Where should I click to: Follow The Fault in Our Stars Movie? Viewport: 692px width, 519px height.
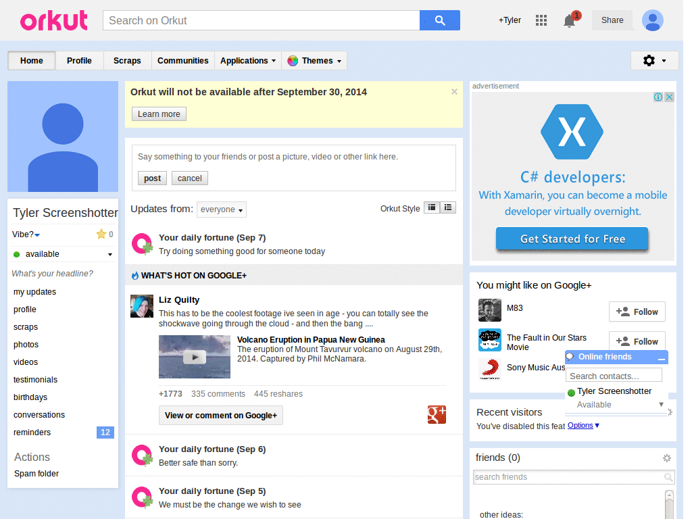coord(637,341)
